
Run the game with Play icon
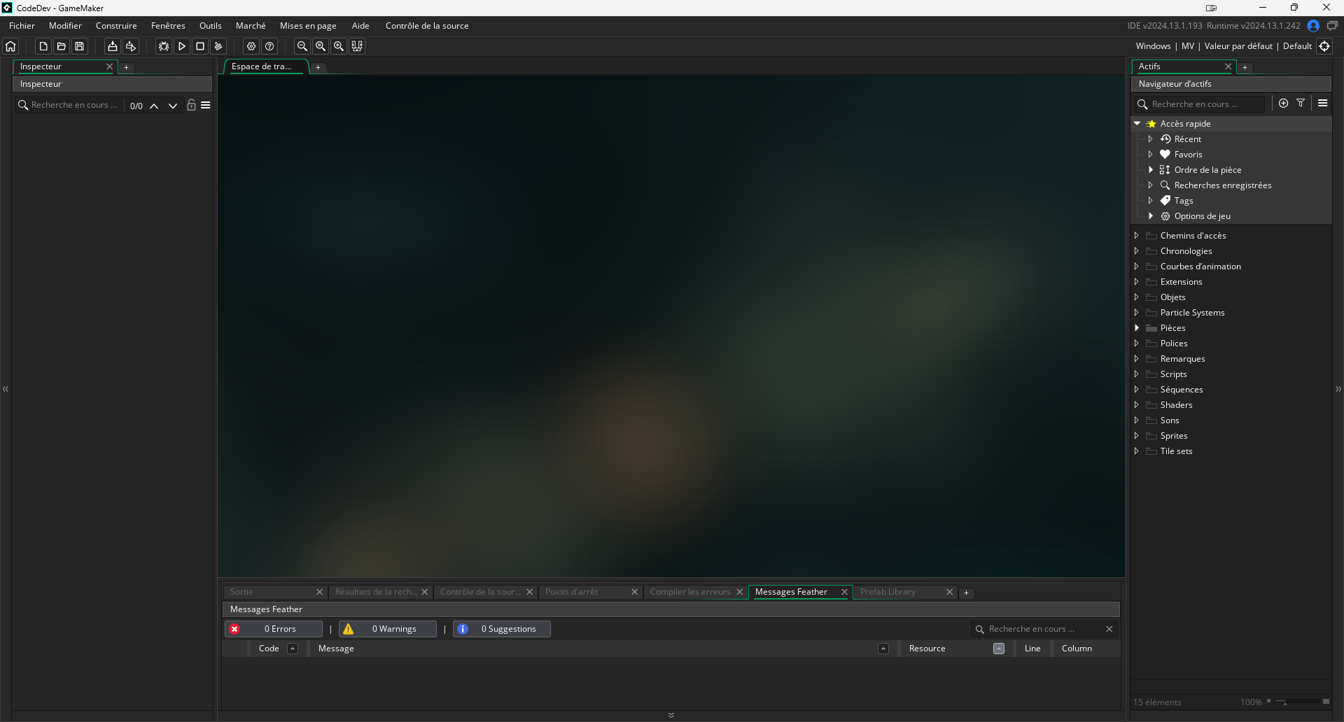click(x=182, y=46)
